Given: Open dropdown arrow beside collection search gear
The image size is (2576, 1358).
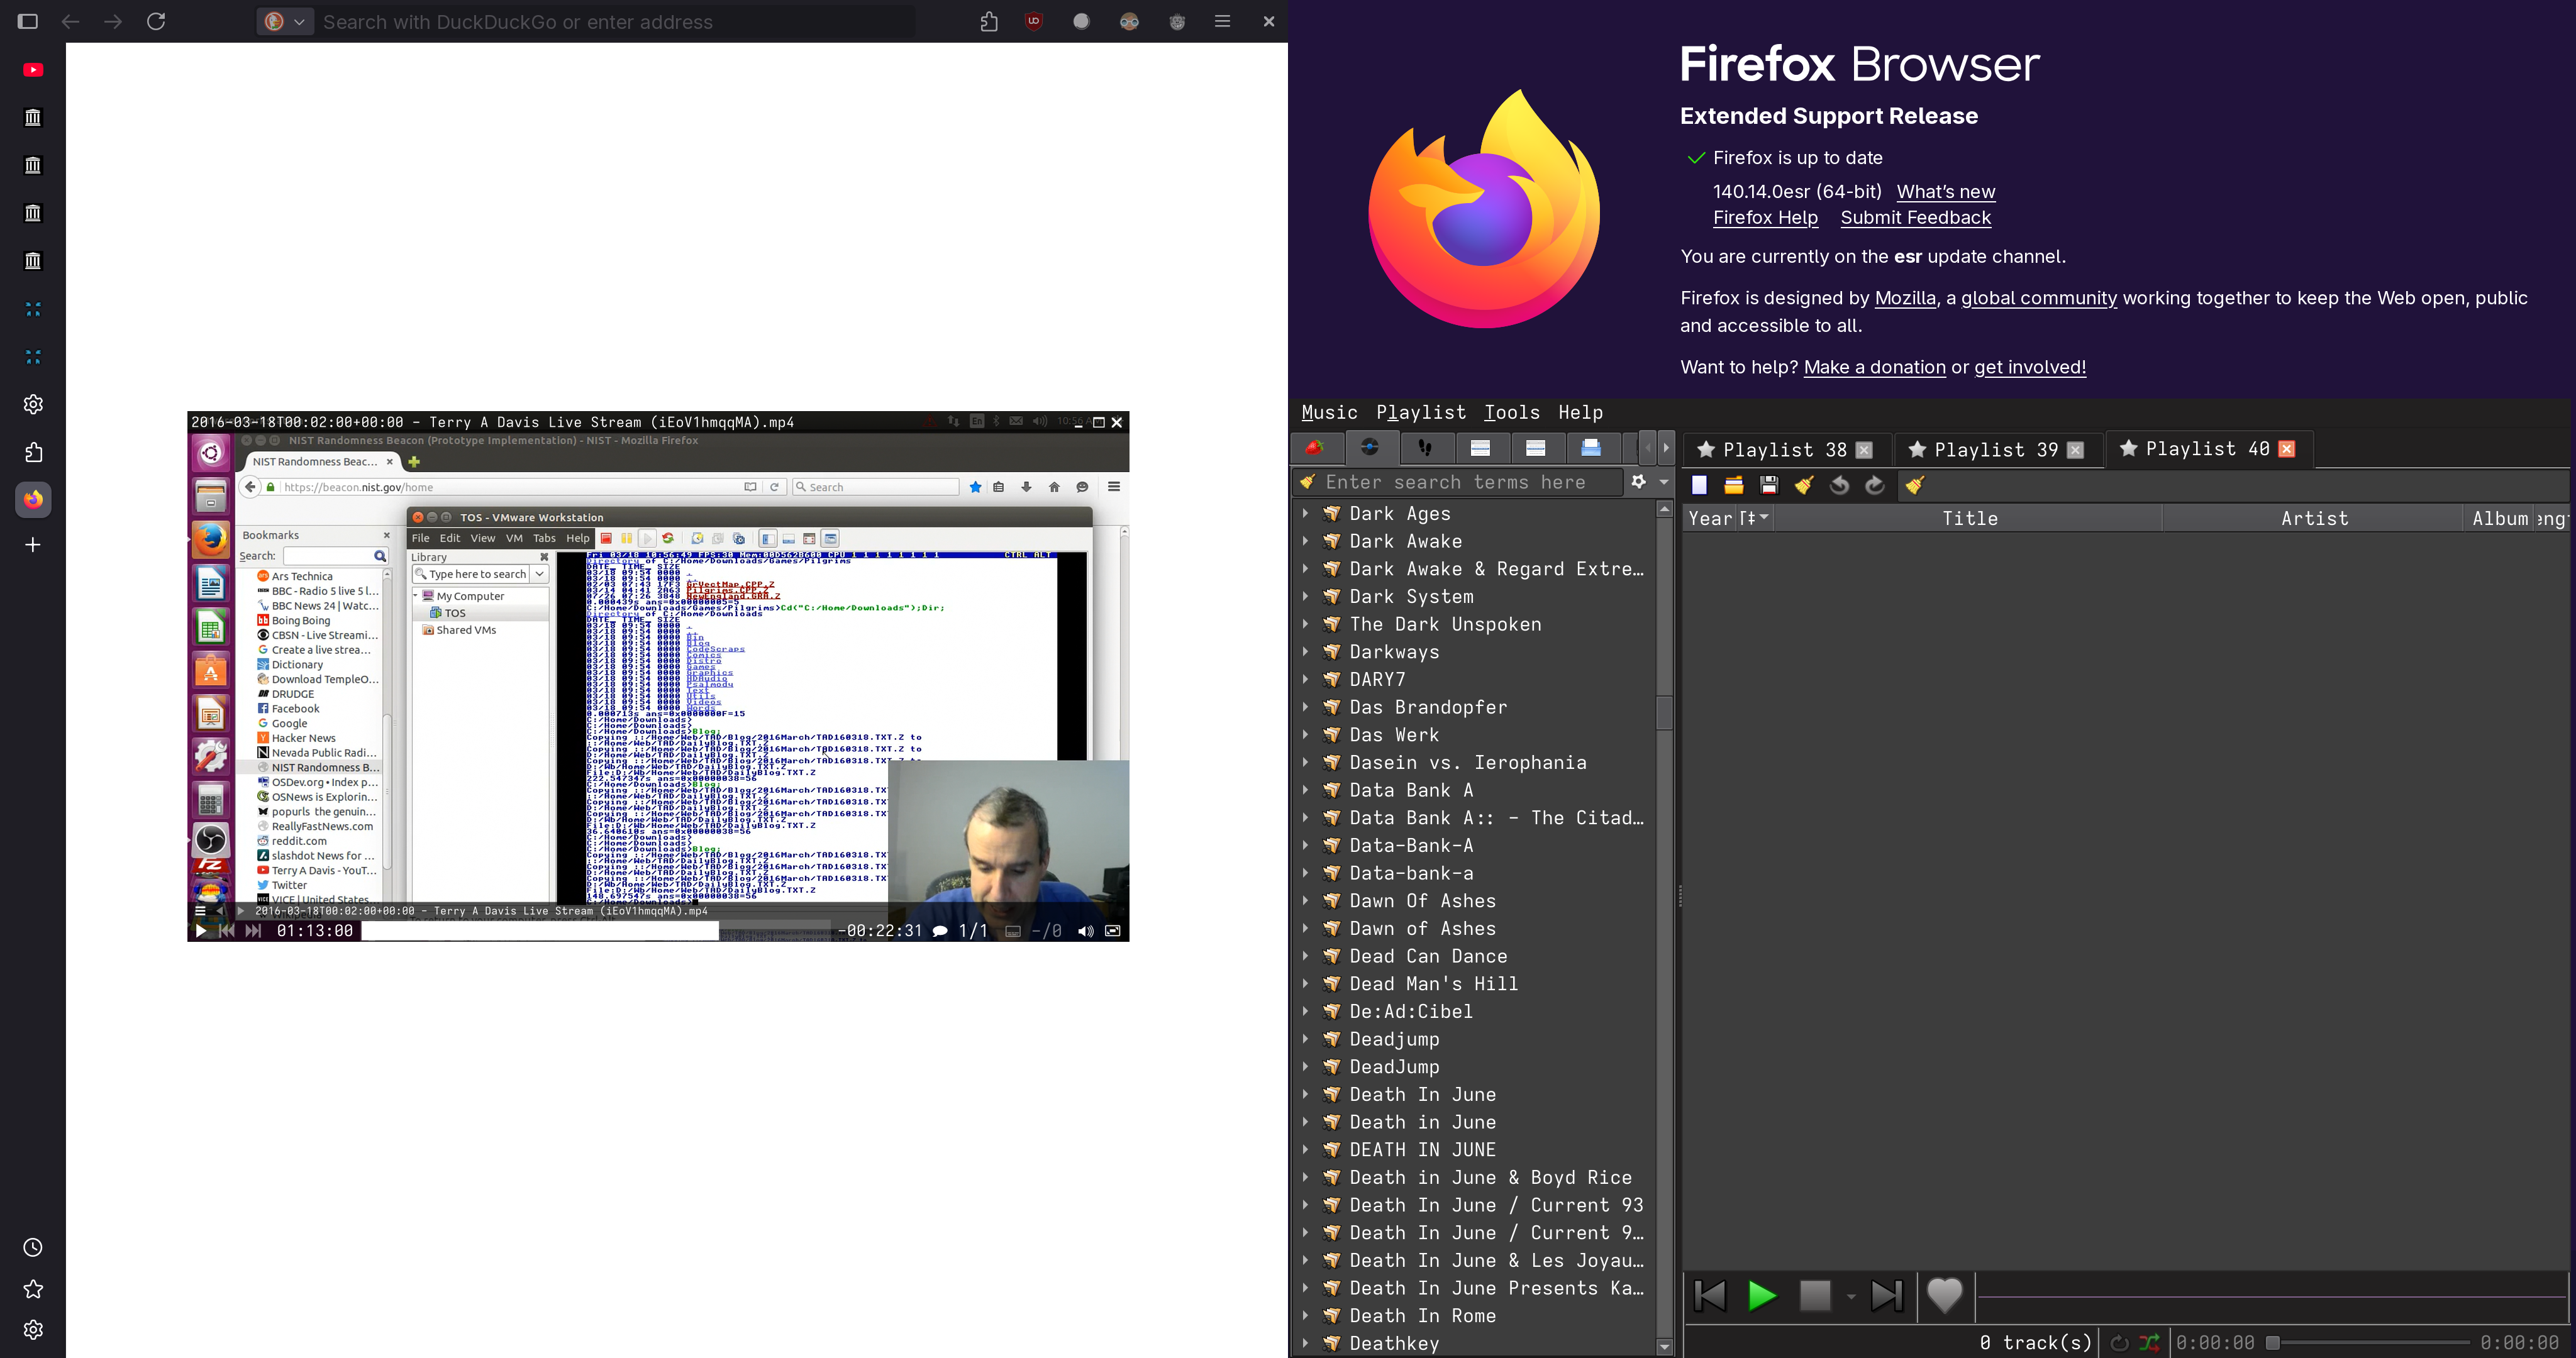Looking at the screenshot, I should (1664, 482).
